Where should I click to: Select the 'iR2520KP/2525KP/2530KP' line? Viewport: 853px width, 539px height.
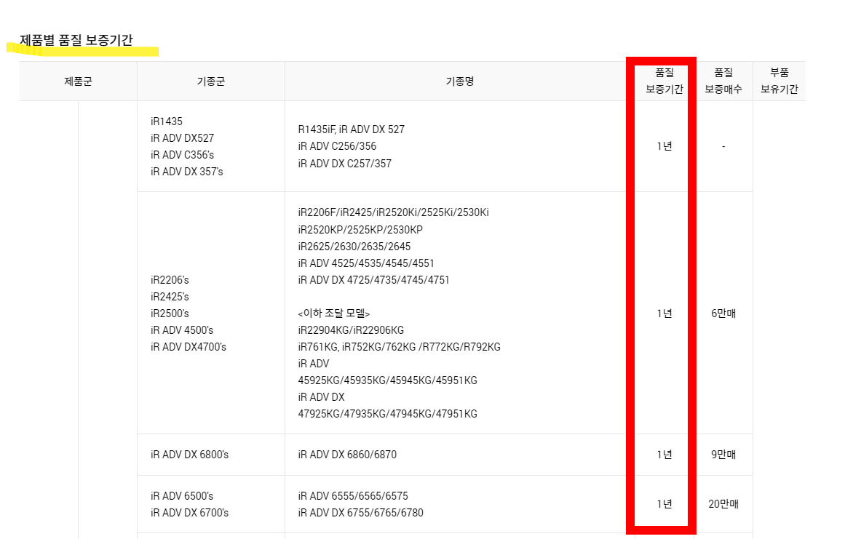(x=360, y=230)
